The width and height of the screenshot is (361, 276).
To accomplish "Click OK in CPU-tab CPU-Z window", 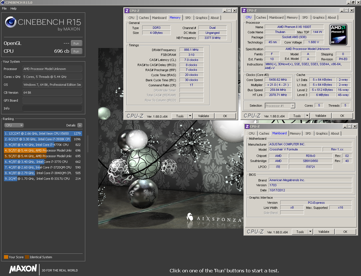I will pyautogui.click(x=342, y=116).
